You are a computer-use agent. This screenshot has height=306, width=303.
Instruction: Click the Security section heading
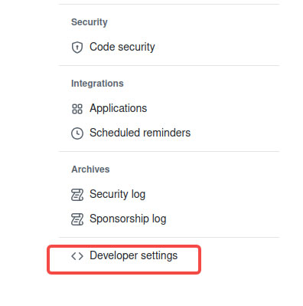[x=90, y=22]
